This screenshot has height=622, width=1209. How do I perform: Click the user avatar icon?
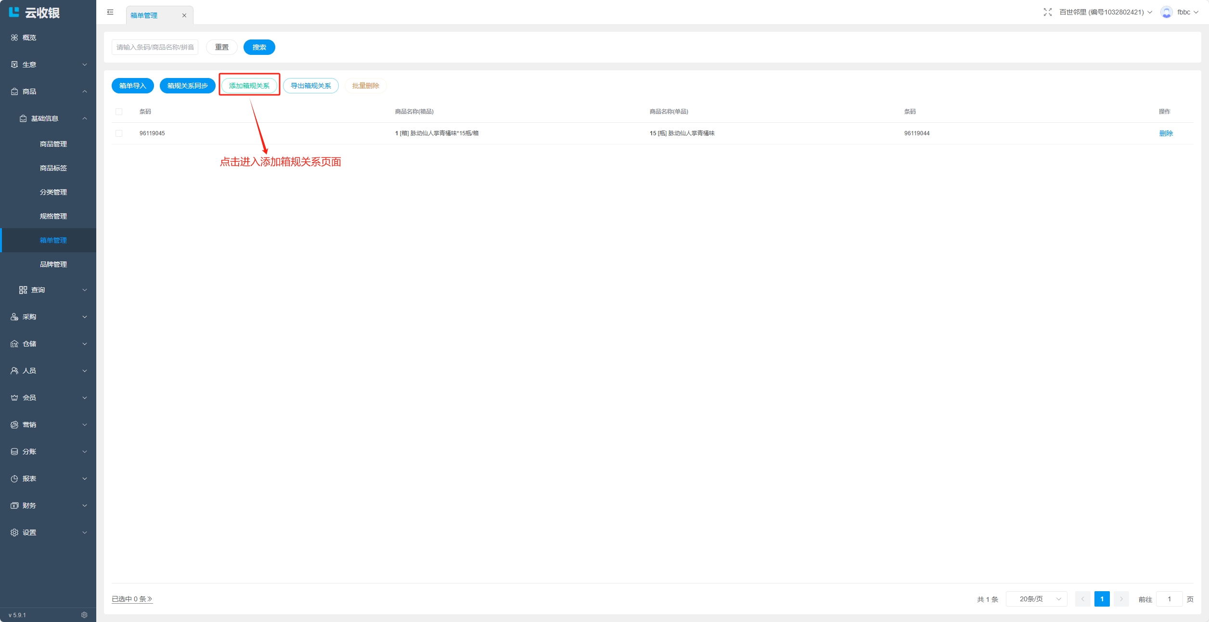[x=1166, y=12]
